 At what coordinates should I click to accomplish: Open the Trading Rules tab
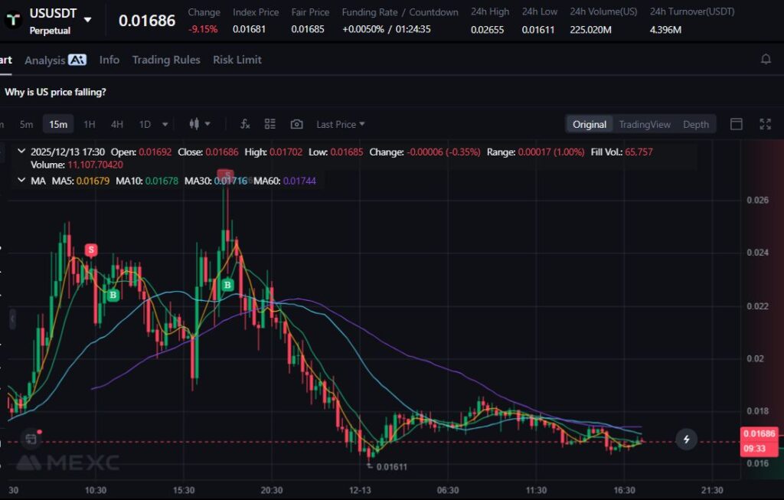click(166, 60)
